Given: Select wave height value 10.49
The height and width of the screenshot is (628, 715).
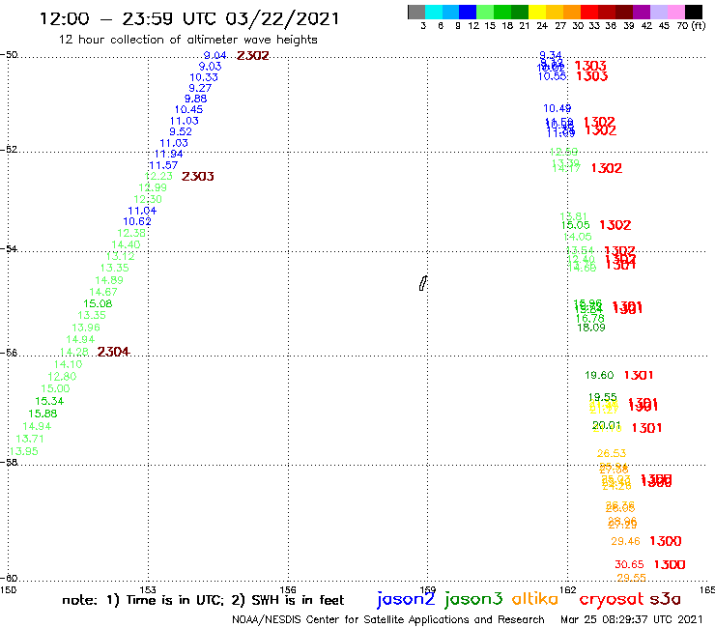Looking at the screenshot, I should (558, 108).
